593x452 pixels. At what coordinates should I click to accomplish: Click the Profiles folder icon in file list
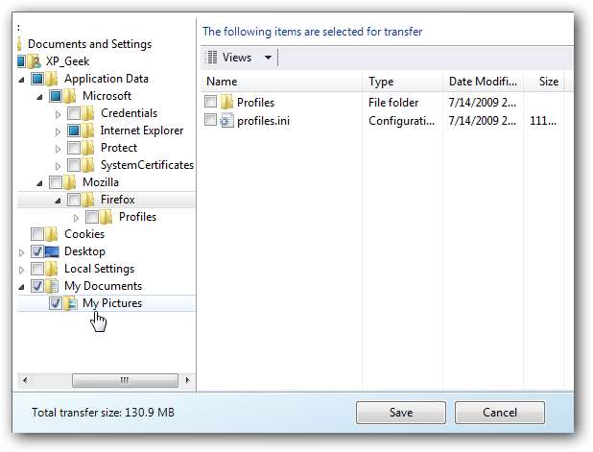coord(226,102)
